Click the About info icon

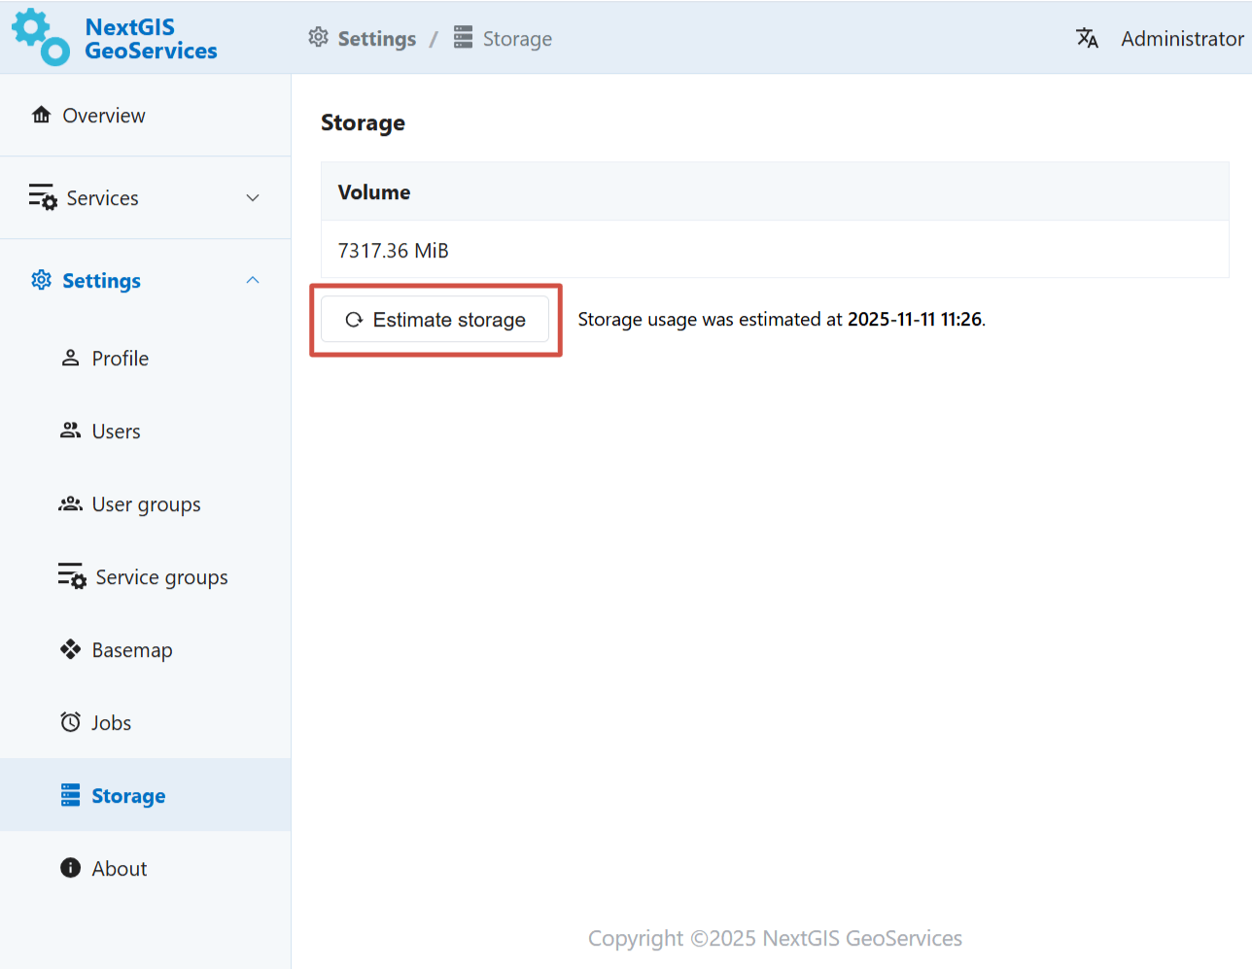click(x=70, y=868)
